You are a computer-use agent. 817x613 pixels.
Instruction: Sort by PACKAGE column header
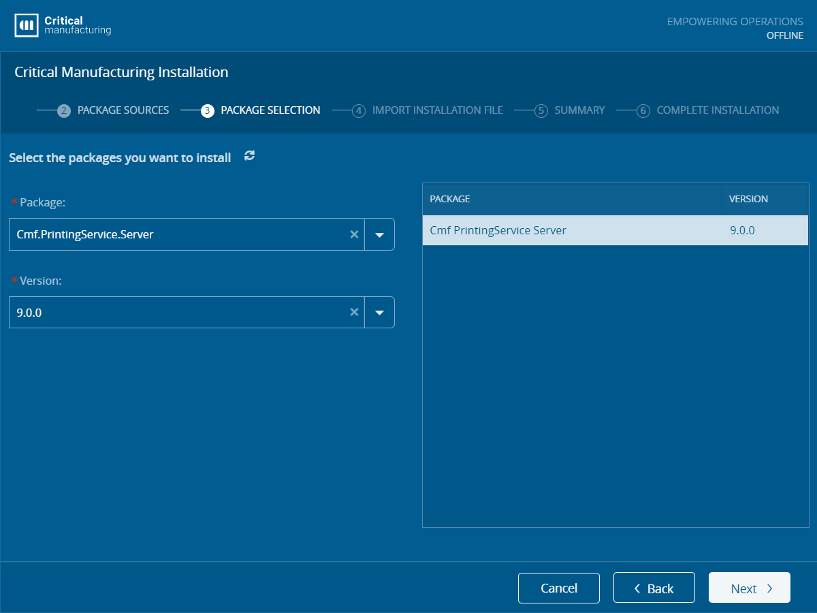(x=572, y=199)
